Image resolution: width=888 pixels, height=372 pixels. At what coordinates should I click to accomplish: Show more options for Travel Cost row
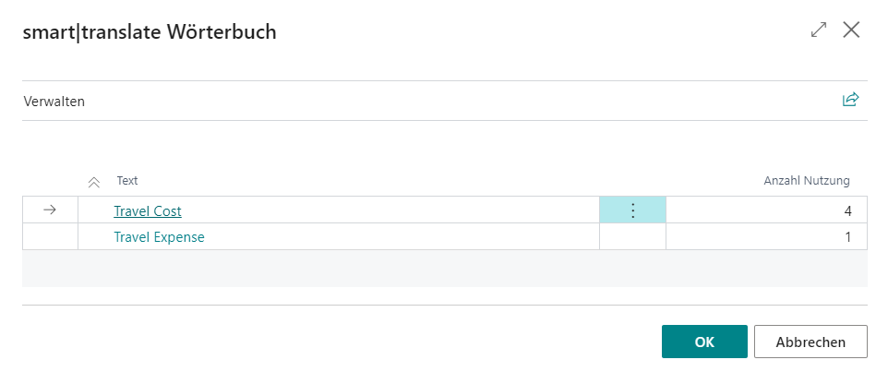click(x=632, y=210)
